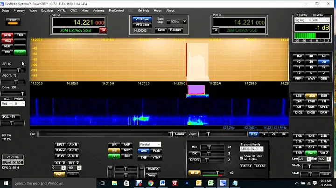Open the Windows Store taskbar icon
The width and height of the screenshot is (336, 188).
tap(126, 183)
